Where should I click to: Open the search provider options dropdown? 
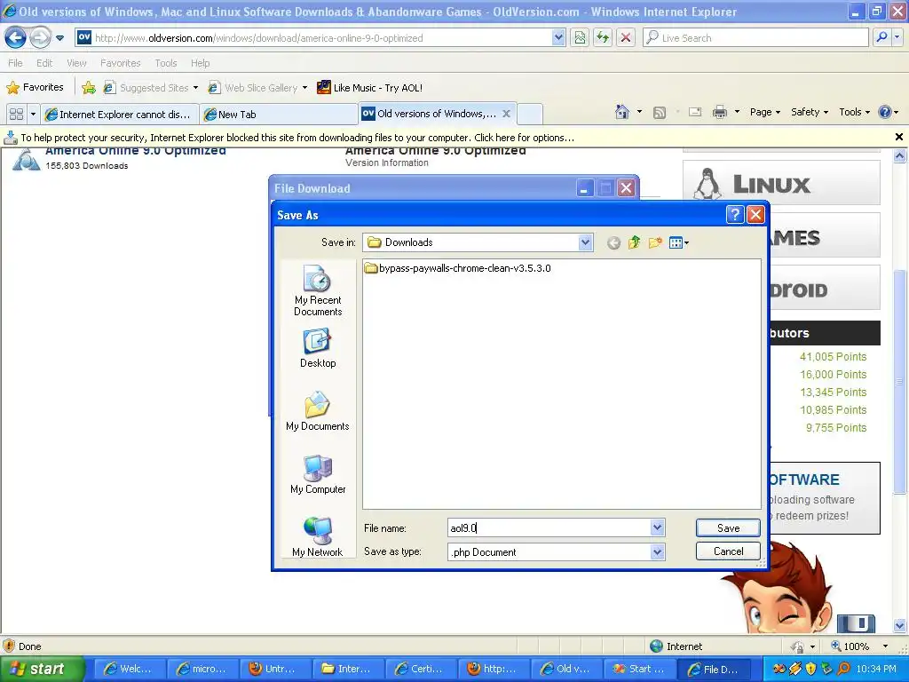coord(897,38)
